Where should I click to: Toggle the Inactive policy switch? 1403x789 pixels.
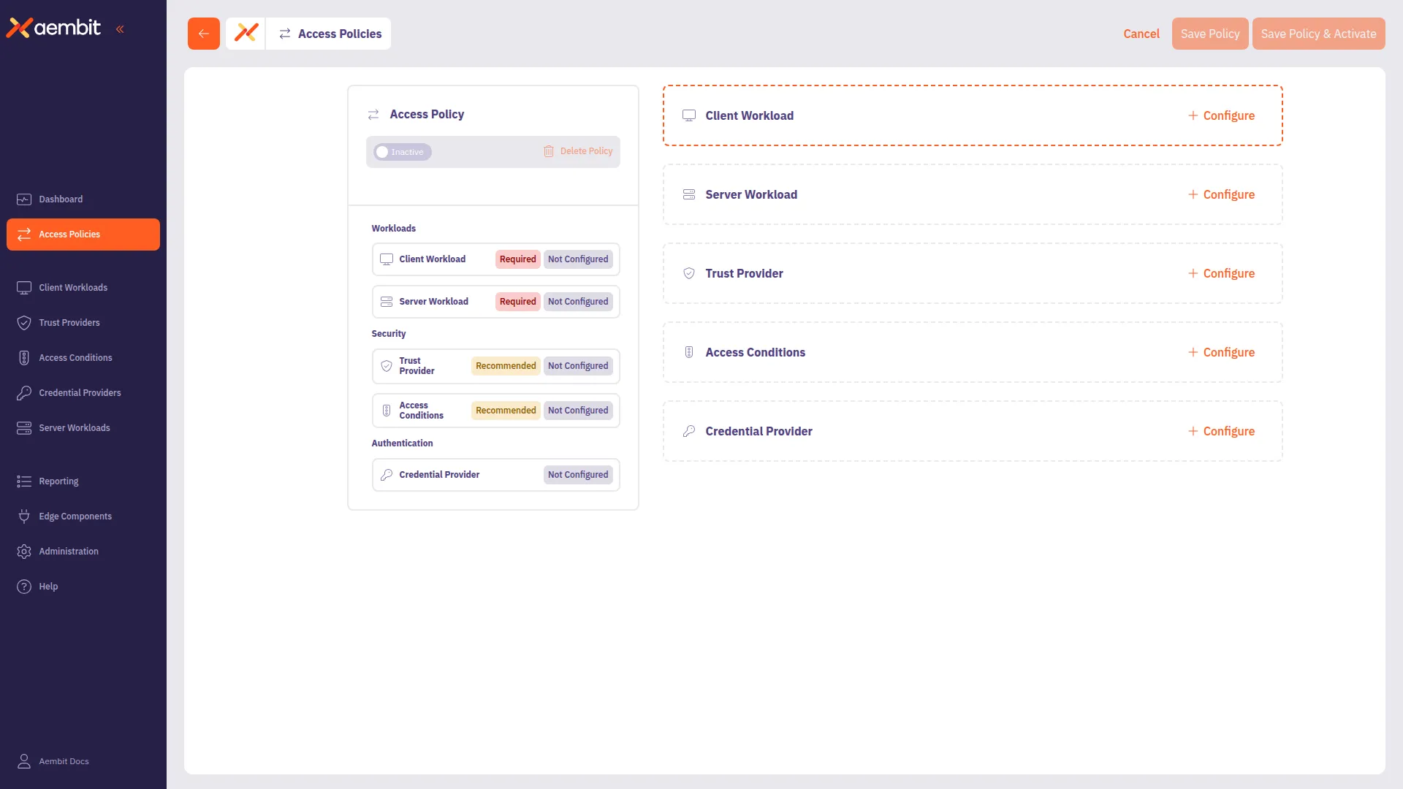point(402,152)
